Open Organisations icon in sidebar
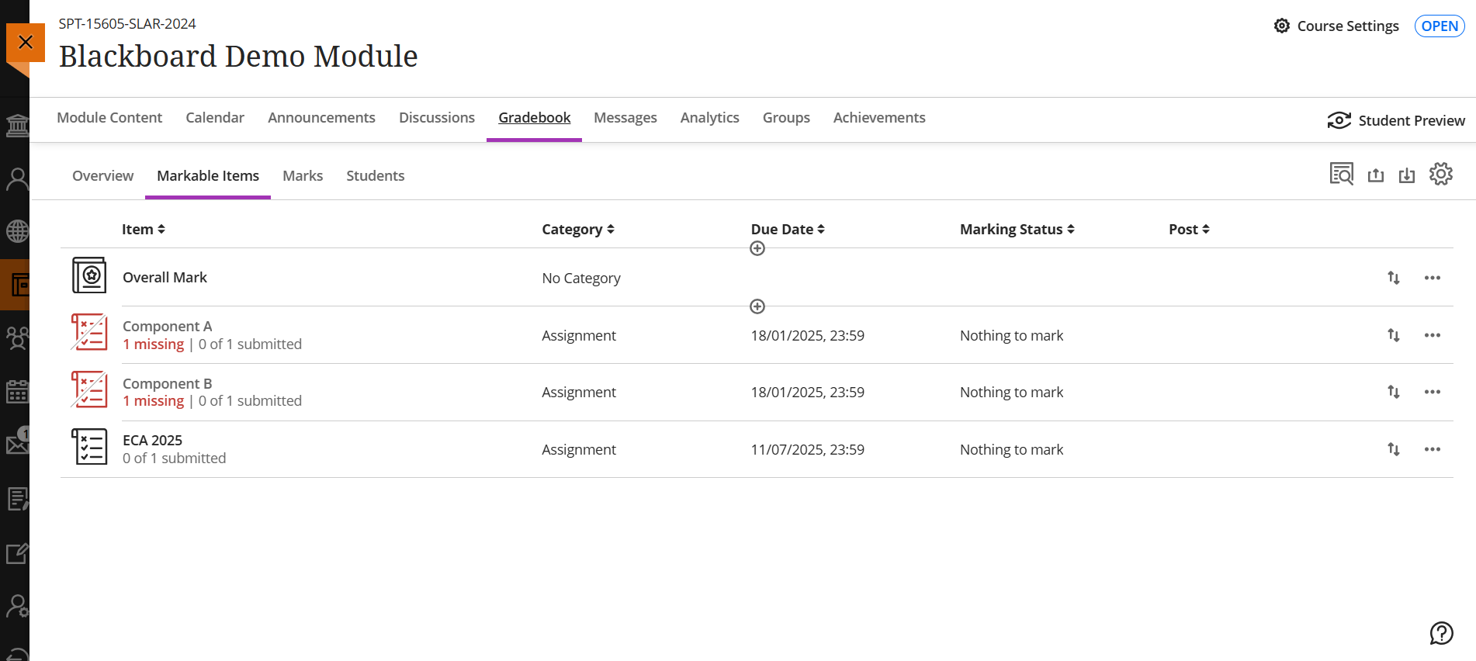The image size is (1476, 661). 16,338
